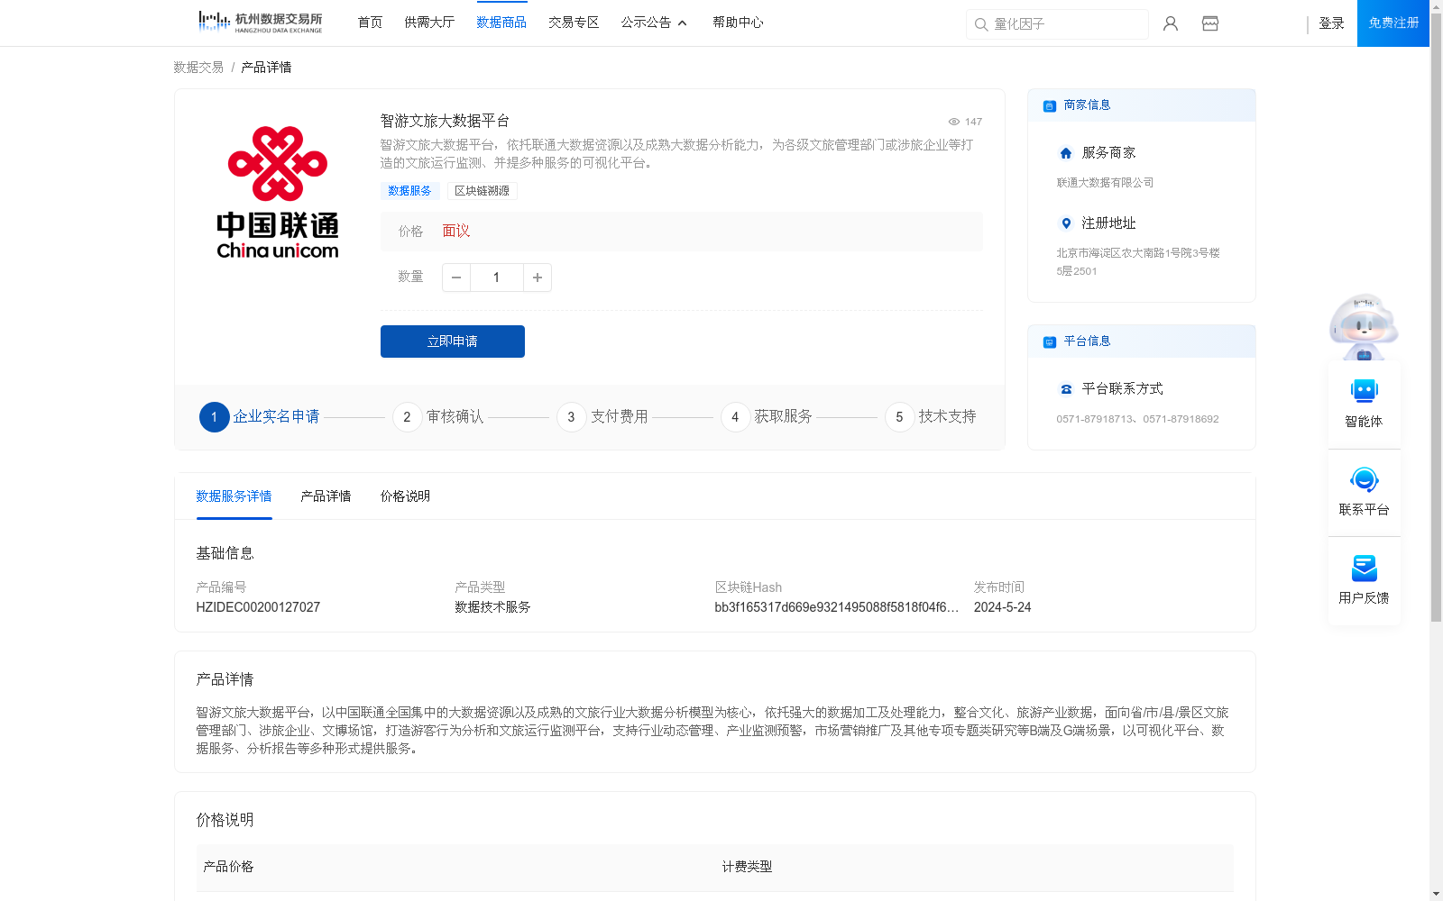
Task: Increase quantity with the plus button
Action: pos(538,278)
